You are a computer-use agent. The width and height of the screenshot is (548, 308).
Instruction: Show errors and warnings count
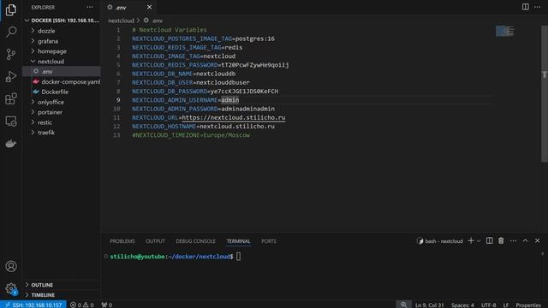pos(82,305)
